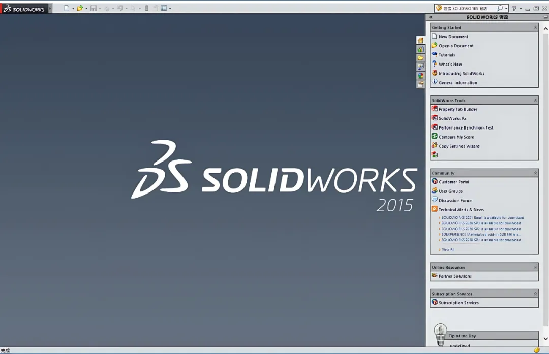Screen dimensions: 549x354
Task: Launch the Copy Settings Wizard
Action: pos(459,146)
